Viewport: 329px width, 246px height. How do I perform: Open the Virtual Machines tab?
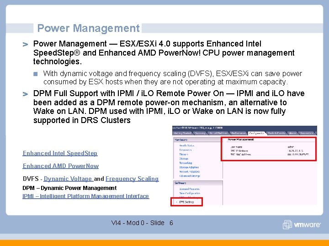[x=218, y=133]
